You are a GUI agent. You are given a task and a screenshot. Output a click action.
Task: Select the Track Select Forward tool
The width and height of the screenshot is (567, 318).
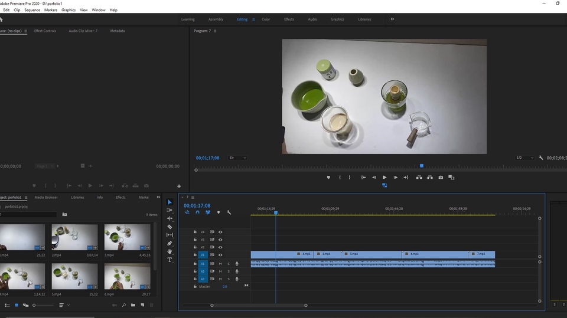(170, 210)
